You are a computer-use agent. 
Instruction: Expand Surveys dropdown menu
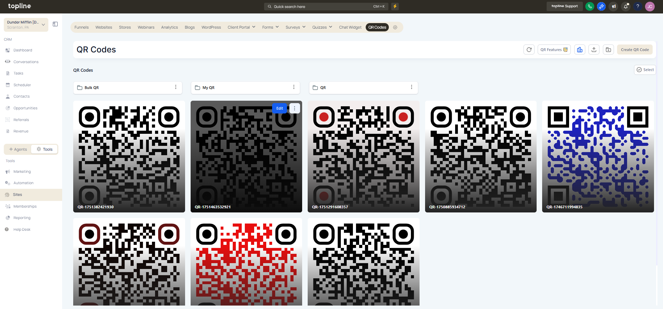coord(296,27)
